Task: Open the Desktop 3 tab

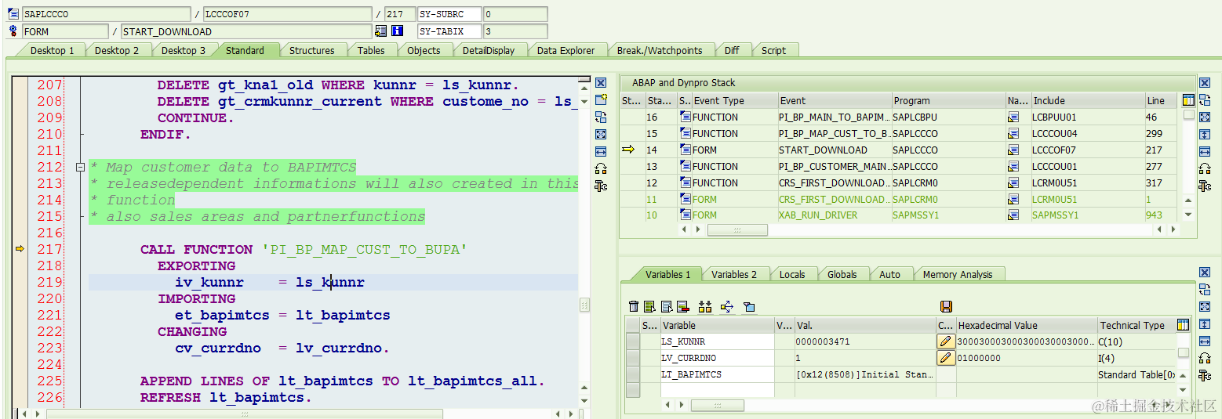Action: pos(184,50)
